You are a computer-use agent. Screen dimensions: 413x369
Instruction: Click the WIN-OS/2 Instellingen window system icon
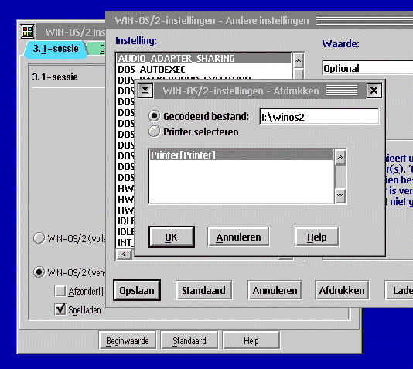pyautogui.click(x=27, y=32)
